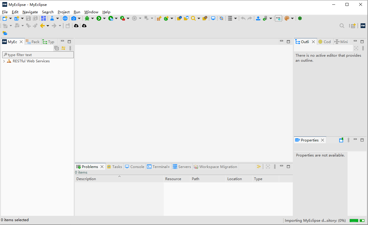Click the blue globe web browser icon

click(65, 18)
